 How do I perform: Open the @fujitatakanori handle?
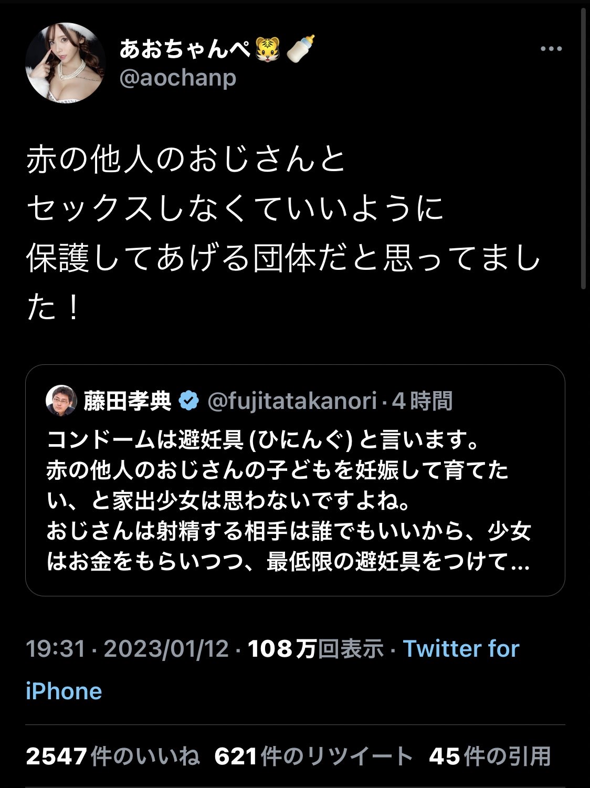click(292, 401)
